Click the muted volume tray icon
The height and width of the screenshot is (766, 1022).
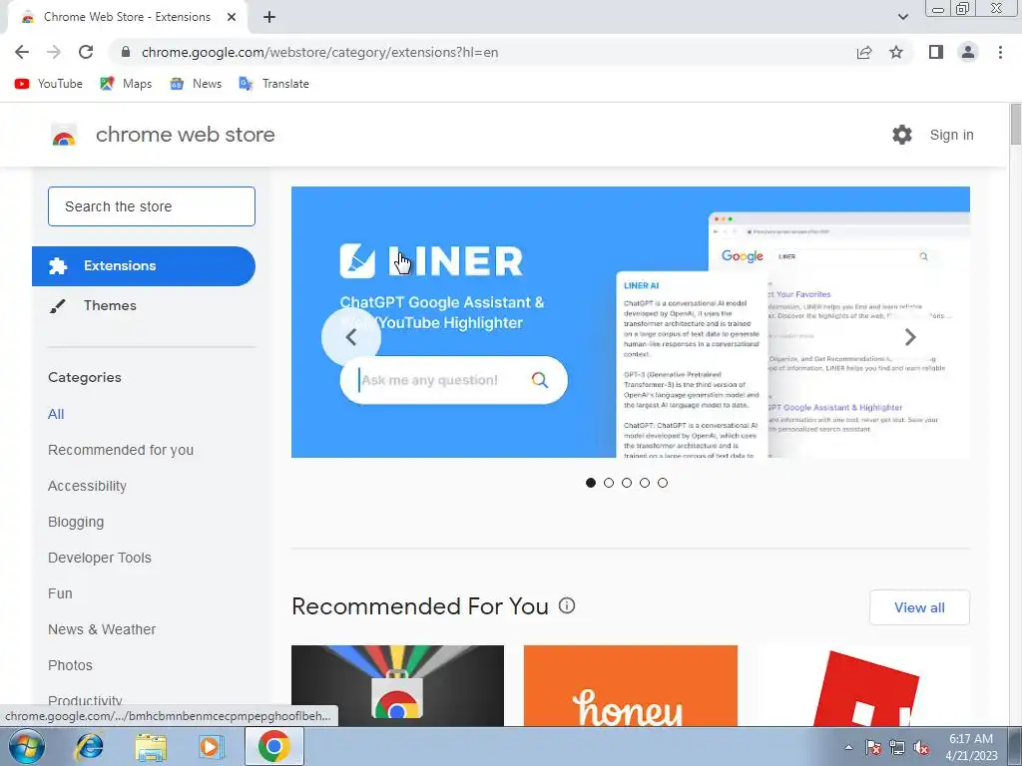coord(921,748)
